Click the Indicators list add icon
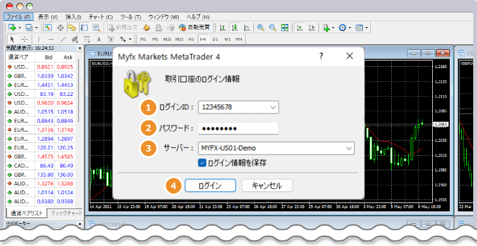Screen dimensions: 477x246 [x=327, y=28]
